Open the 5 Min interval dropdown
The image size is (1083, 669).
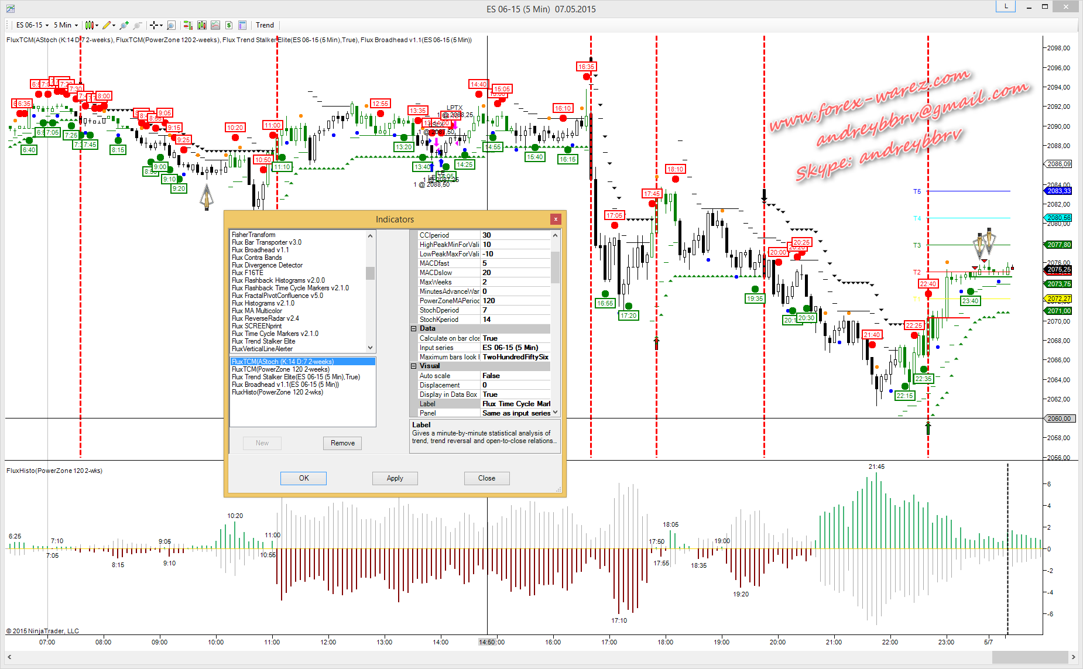click(x=66, y=25)
